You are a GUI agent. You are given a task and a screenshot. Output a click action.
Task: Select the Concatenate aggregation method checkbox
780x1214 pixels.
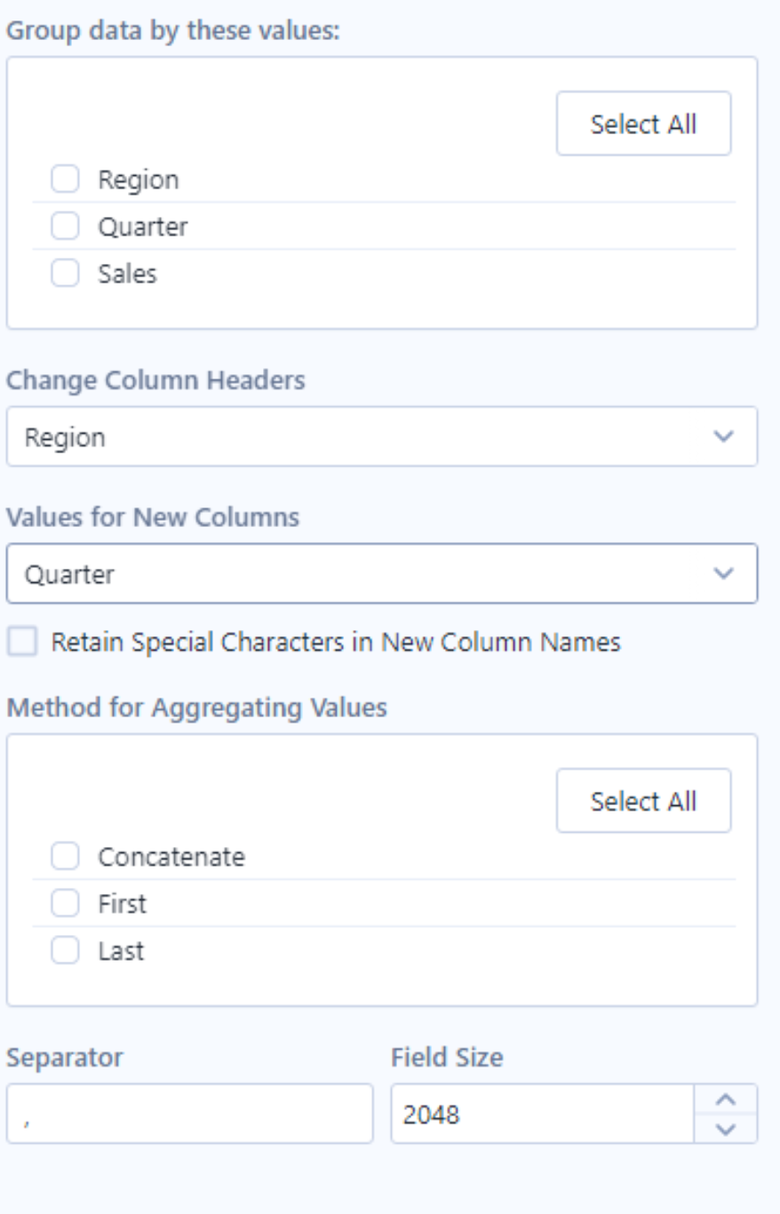[x=65, y=857]
